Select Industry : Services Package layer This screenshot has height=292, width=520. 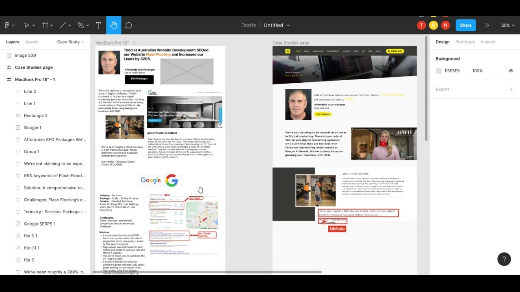tap(45, 212)
